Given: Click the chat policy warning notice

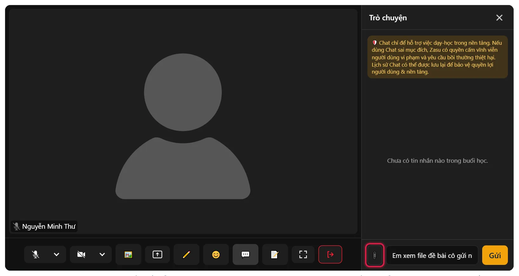Looking at the screenshot, I should tap(437, 57).
